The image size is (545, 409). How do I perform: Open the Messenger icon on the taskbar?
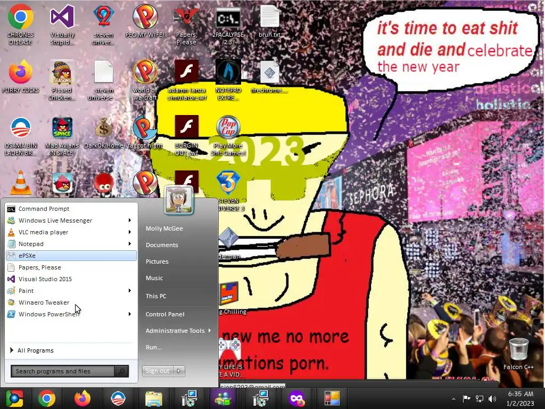point(224,398)
